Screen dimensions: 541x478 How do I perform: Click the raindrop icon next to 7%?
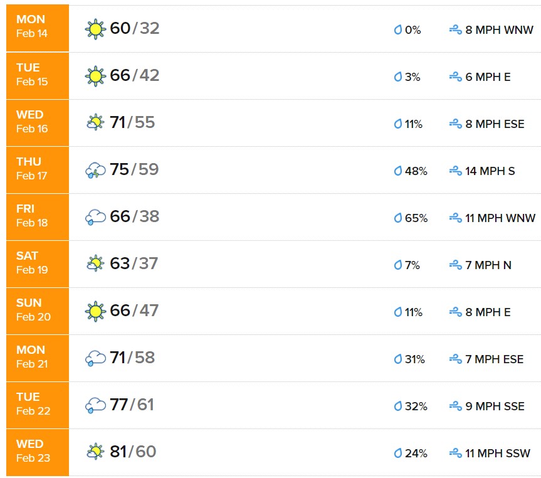398,265
